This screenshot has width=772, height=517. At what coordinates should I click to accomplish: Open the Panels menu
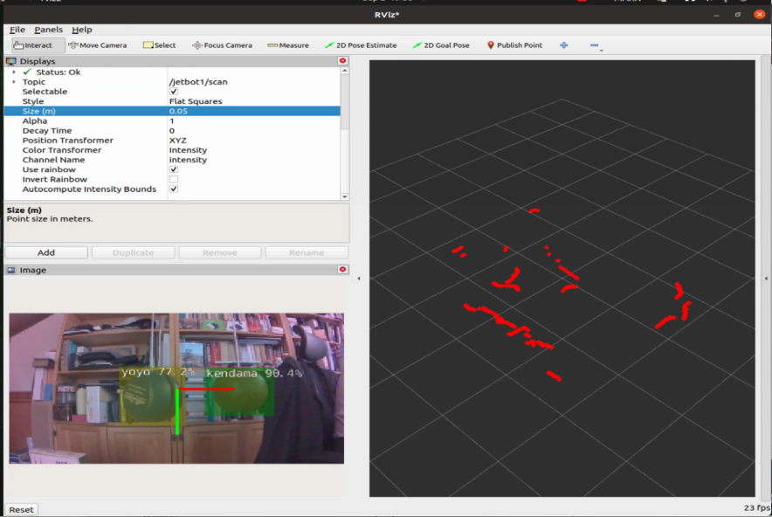48,30
